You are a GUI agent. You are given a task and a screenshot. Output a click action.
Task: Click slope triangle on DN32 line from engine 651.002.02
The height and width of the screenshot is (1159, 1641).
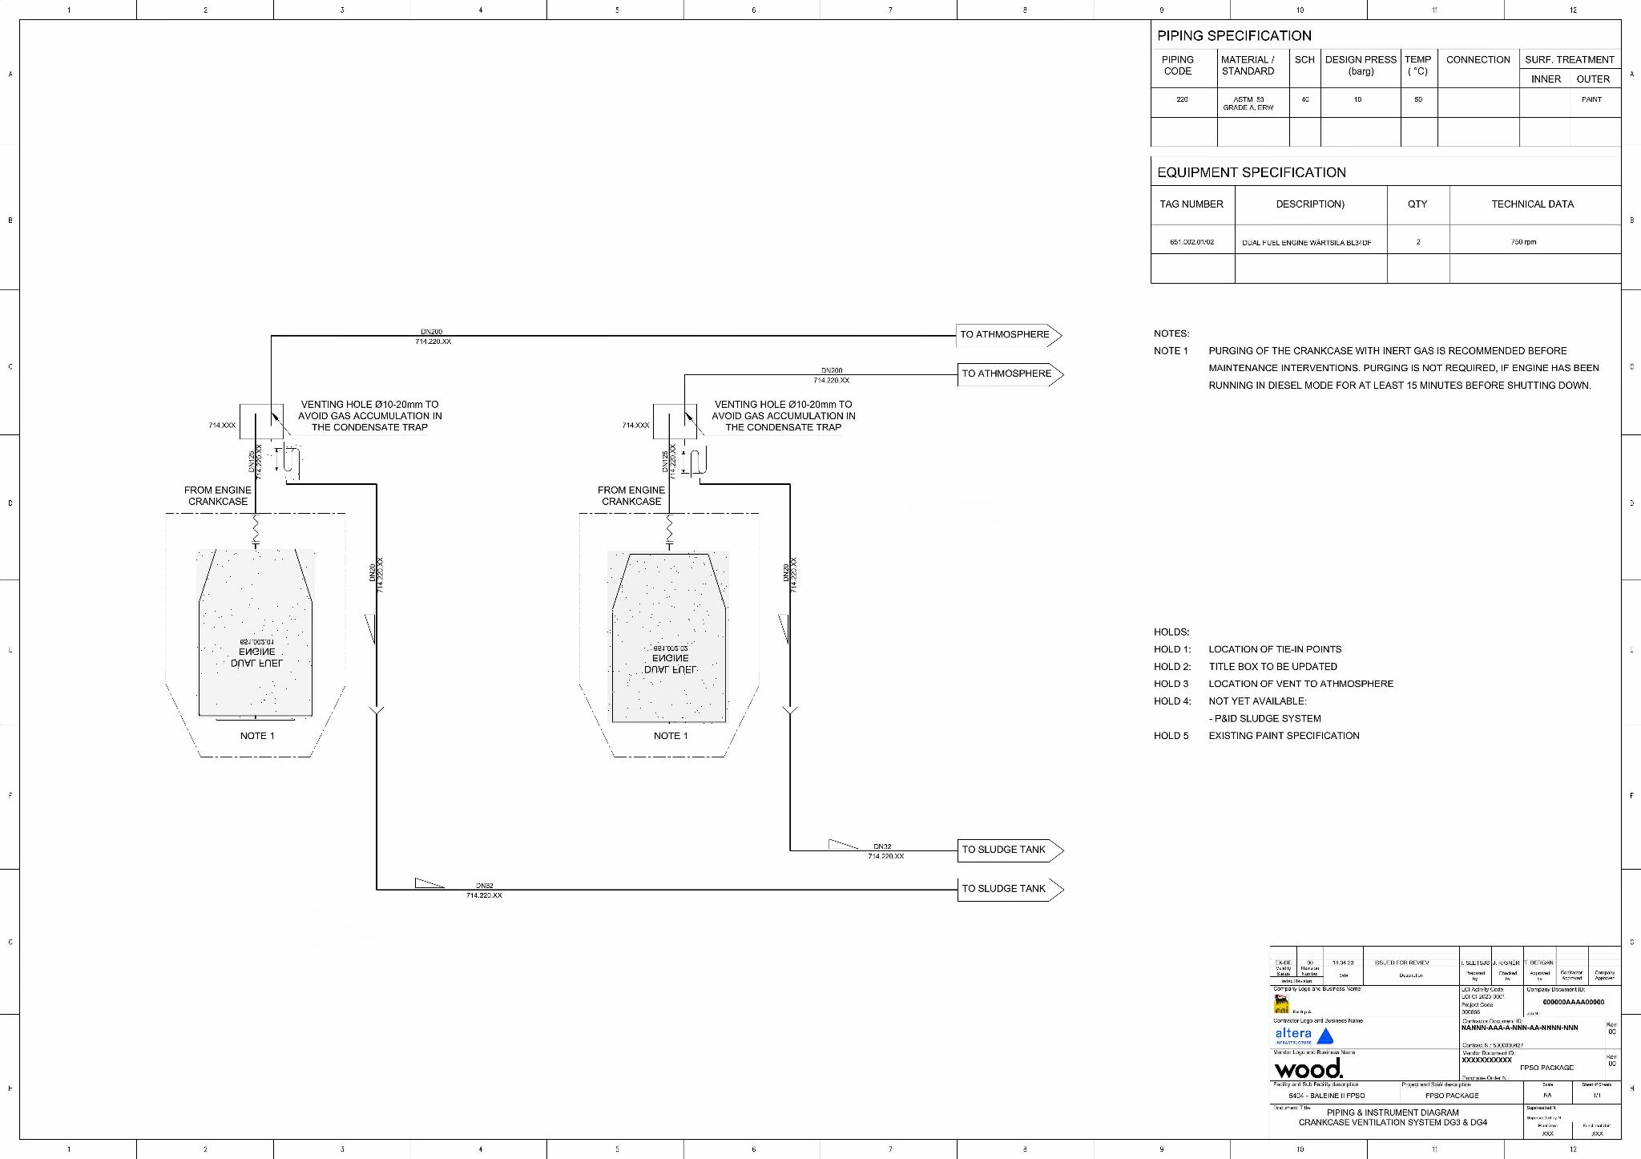843,844
